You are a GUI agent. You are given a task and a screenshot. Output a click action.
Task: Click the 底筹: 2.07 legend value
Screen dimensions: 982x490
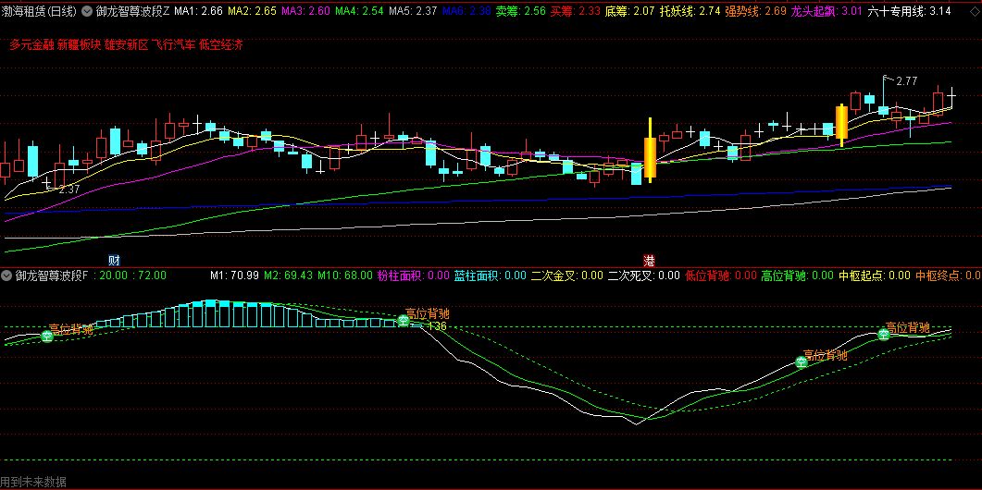click(630, 11)
